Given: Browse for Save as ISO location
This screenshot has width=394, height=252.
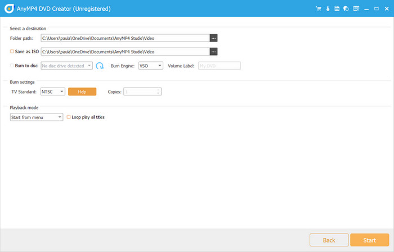Looking at the screenshot, I should point(213,52).
